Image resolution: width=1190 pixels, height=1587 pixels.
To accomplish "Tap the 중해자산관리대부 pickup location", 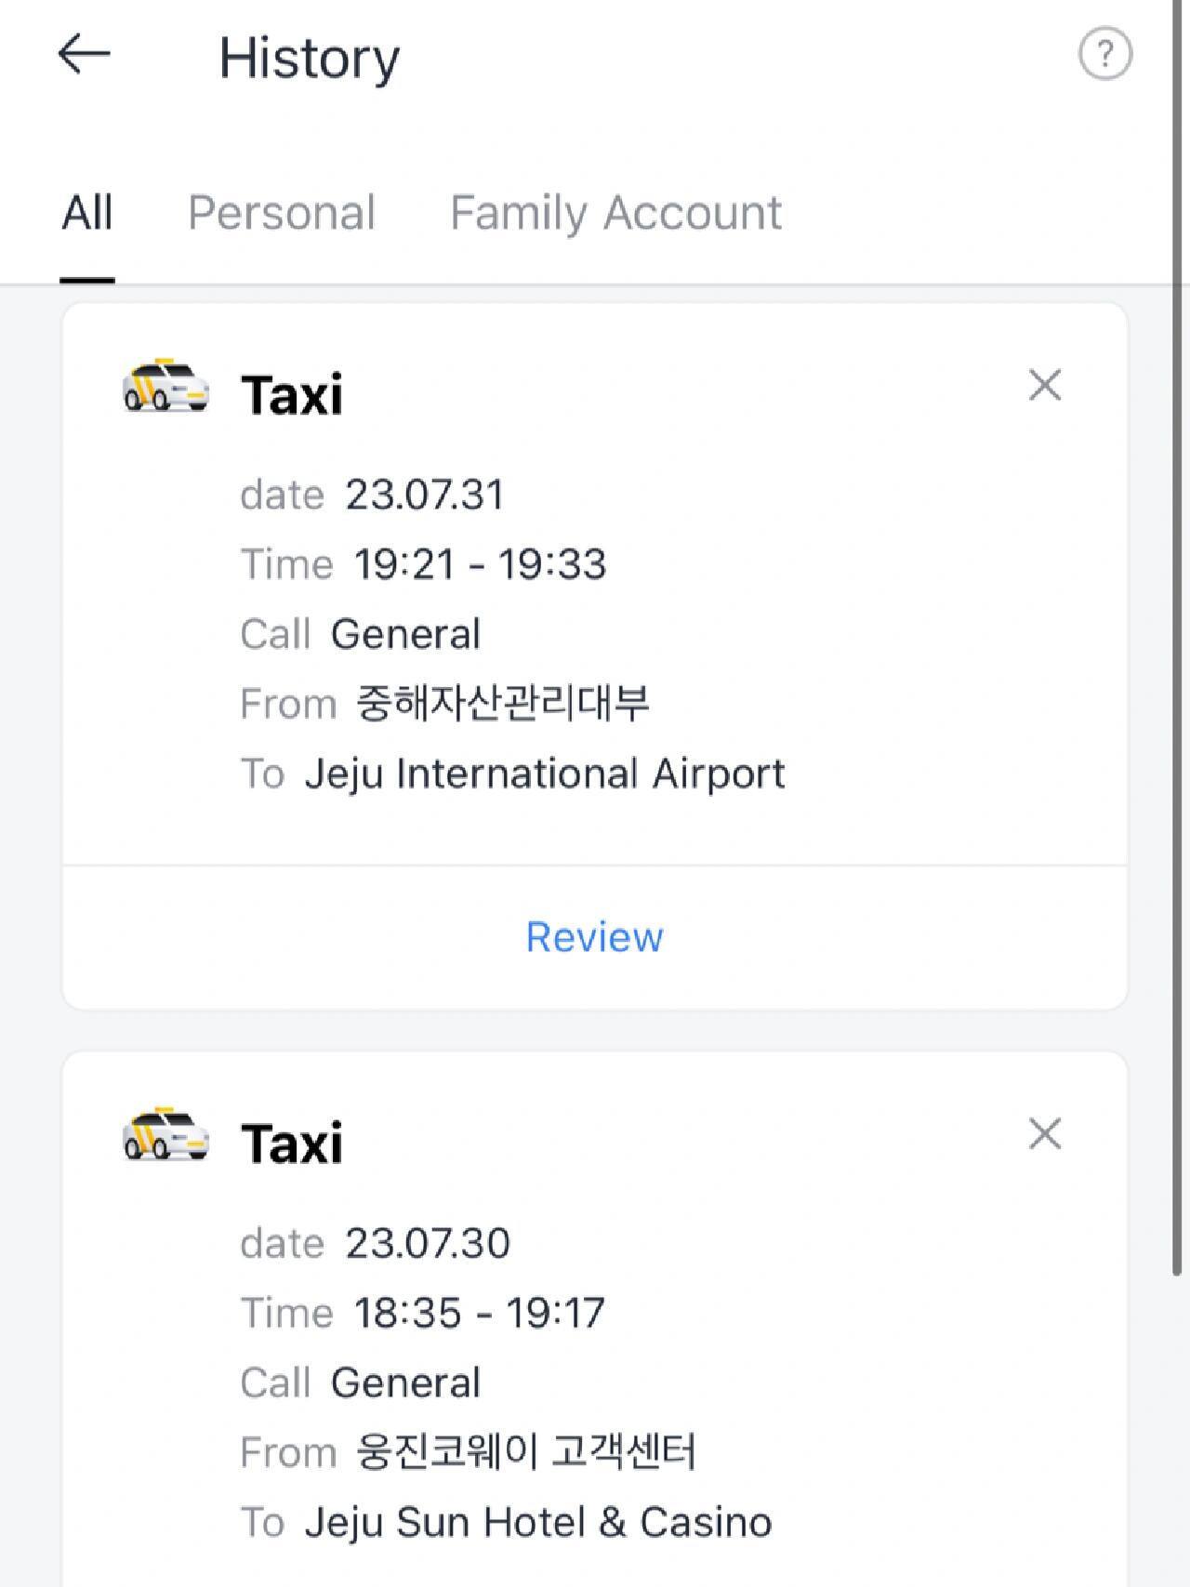I will pos(503,704).
